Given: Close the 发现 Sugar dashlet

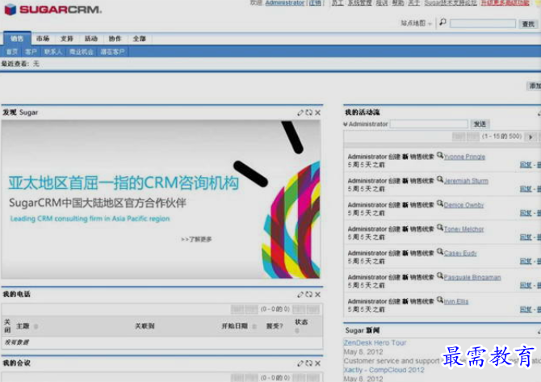Looking at the screenshot, I should coord(318,112).
